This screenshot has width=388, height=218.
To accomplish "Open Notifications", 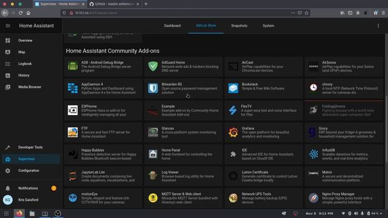I will 31,188.
